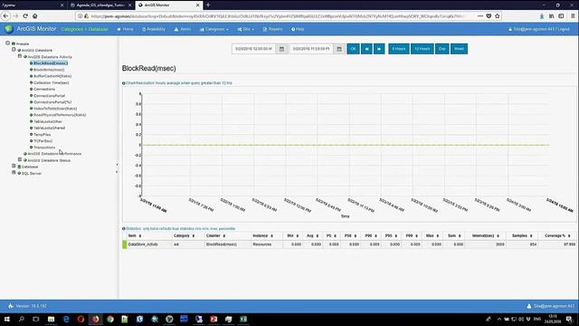Viewport: 579px width, 326px height.
Task: Open the Help menu item
Action: tap(298, 29)
